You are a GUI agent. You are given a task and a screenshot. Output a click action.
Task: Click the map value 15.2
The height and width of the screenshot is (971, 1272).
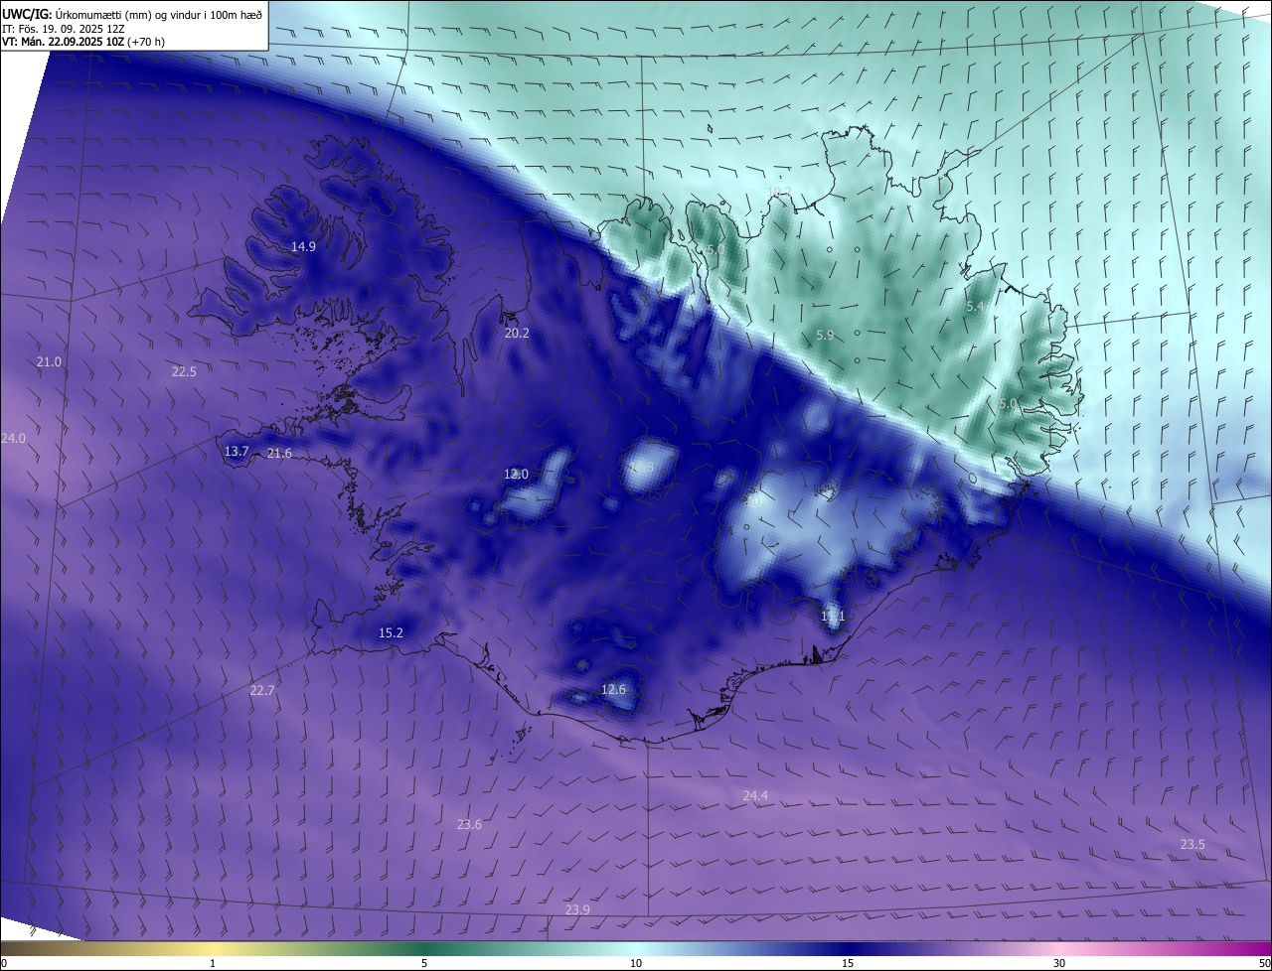[x=391, y=632]
